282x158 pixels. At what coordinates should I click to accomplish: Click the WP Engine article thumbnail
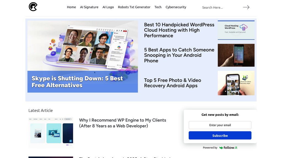click(x=51, y=133)
